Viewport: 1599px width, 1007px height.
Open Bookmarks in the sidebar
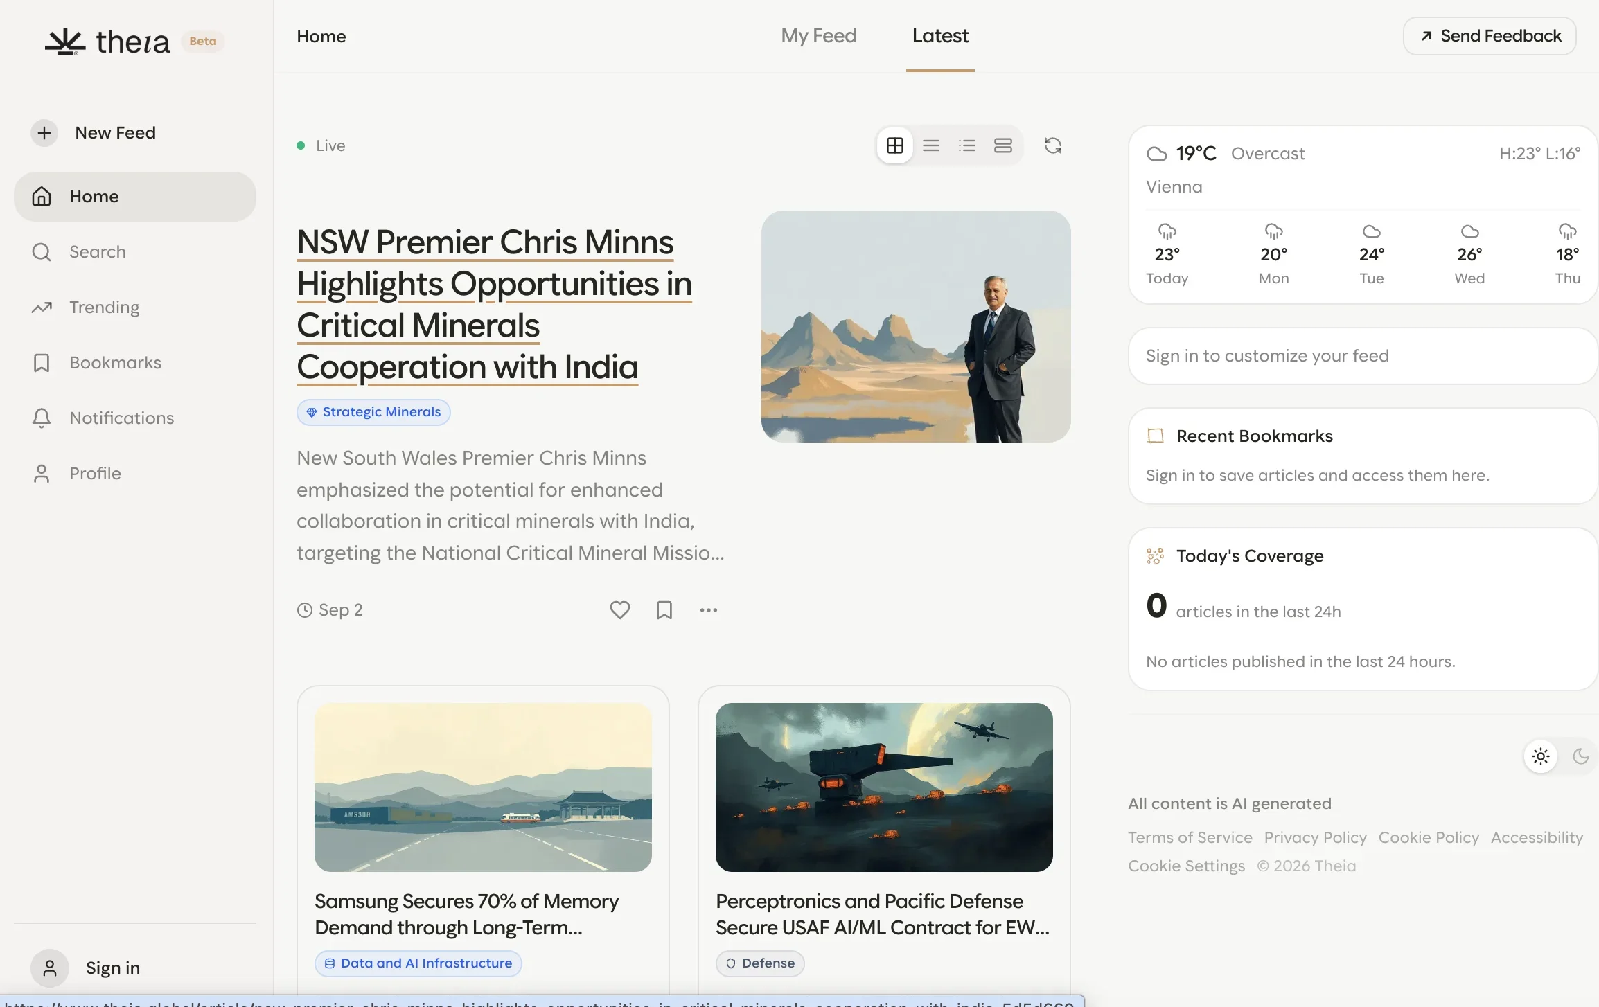pyautogui.click(x=135, y=363)
